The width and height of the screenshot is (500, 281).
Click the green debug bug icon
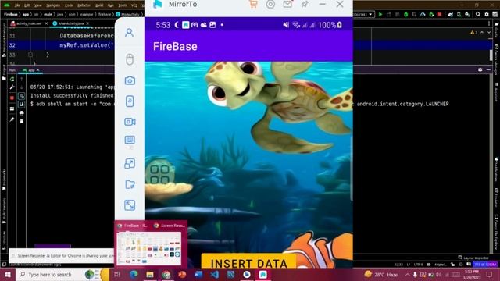(x=406, y=14)
